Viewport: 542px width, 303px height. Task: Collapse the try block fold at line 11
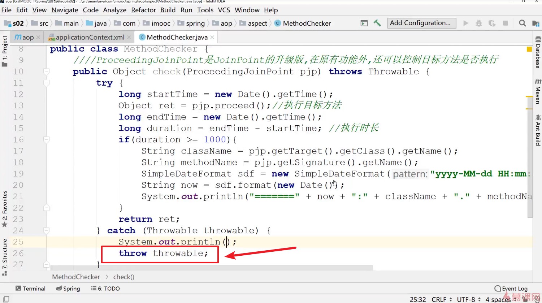47,83
